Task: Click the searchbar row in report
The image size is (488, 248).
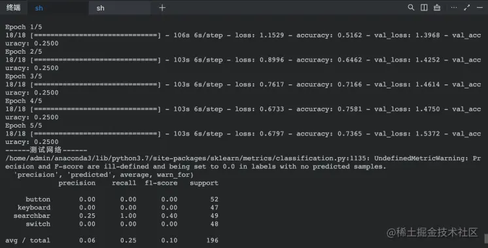Action: click(116, 216)
